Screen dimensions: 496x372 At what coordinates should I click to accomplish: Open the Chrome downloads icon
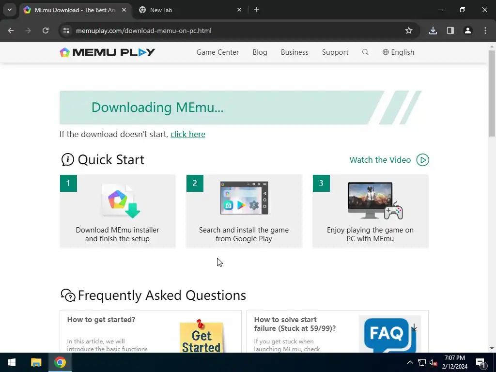click(433, 31)
